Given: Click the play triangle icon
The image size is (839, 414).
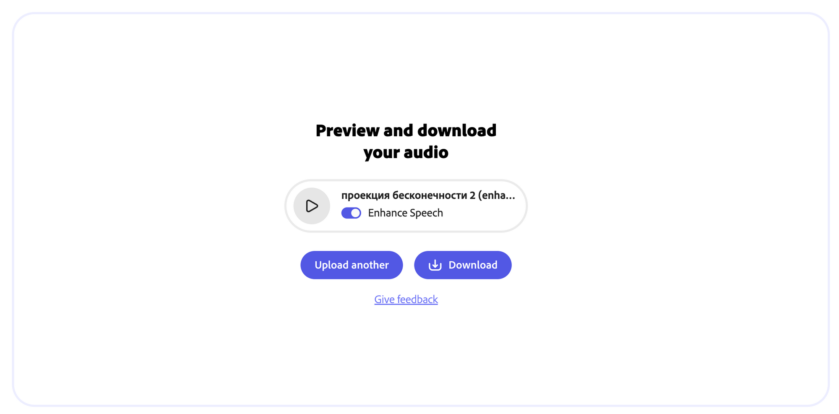Looking at the screenshot, I should coord(312,206).
